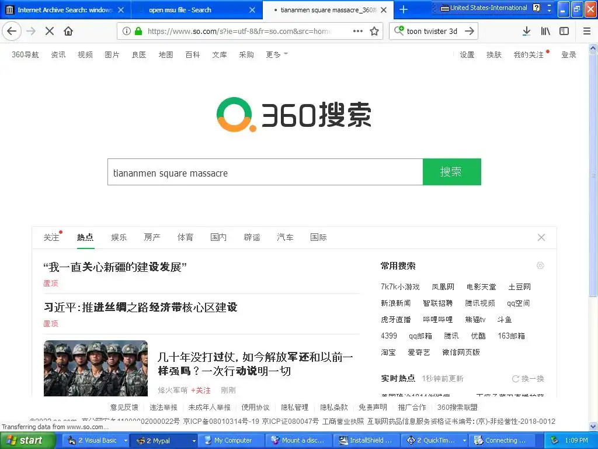This screenshot has width=598, height=449.
Task: Select the 娱乐 news tab
Action: (x=119, y=237)
